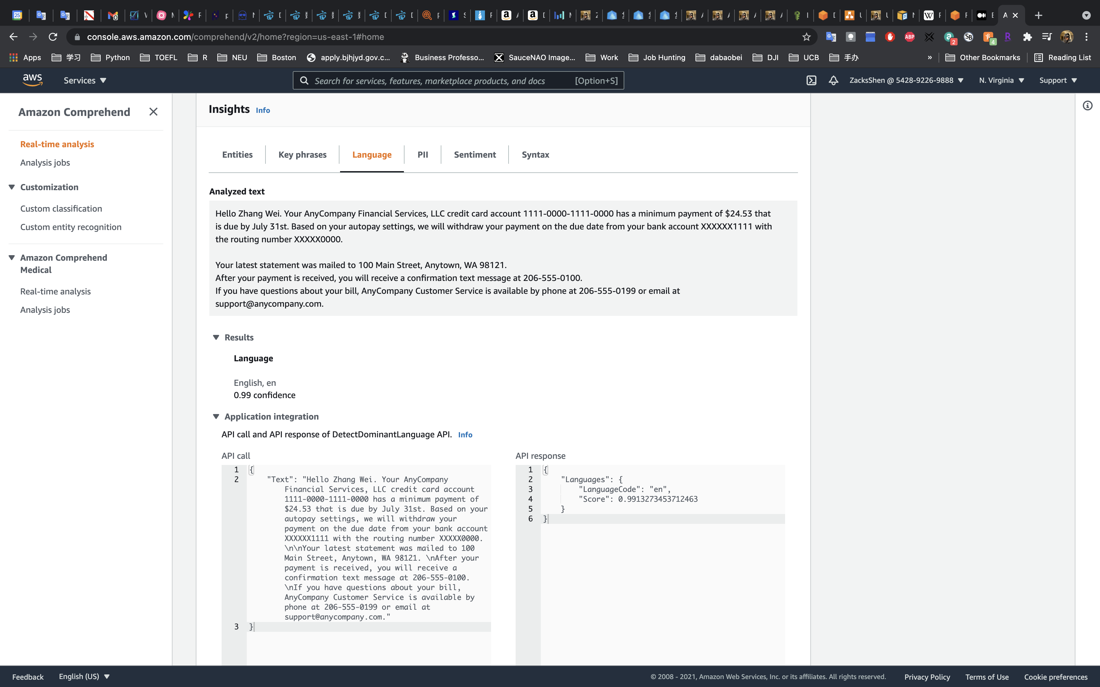Screen dimensions: 1100x687
Task: Open the browser Extensions puzzle icon
Action: tap(1027, 37)
